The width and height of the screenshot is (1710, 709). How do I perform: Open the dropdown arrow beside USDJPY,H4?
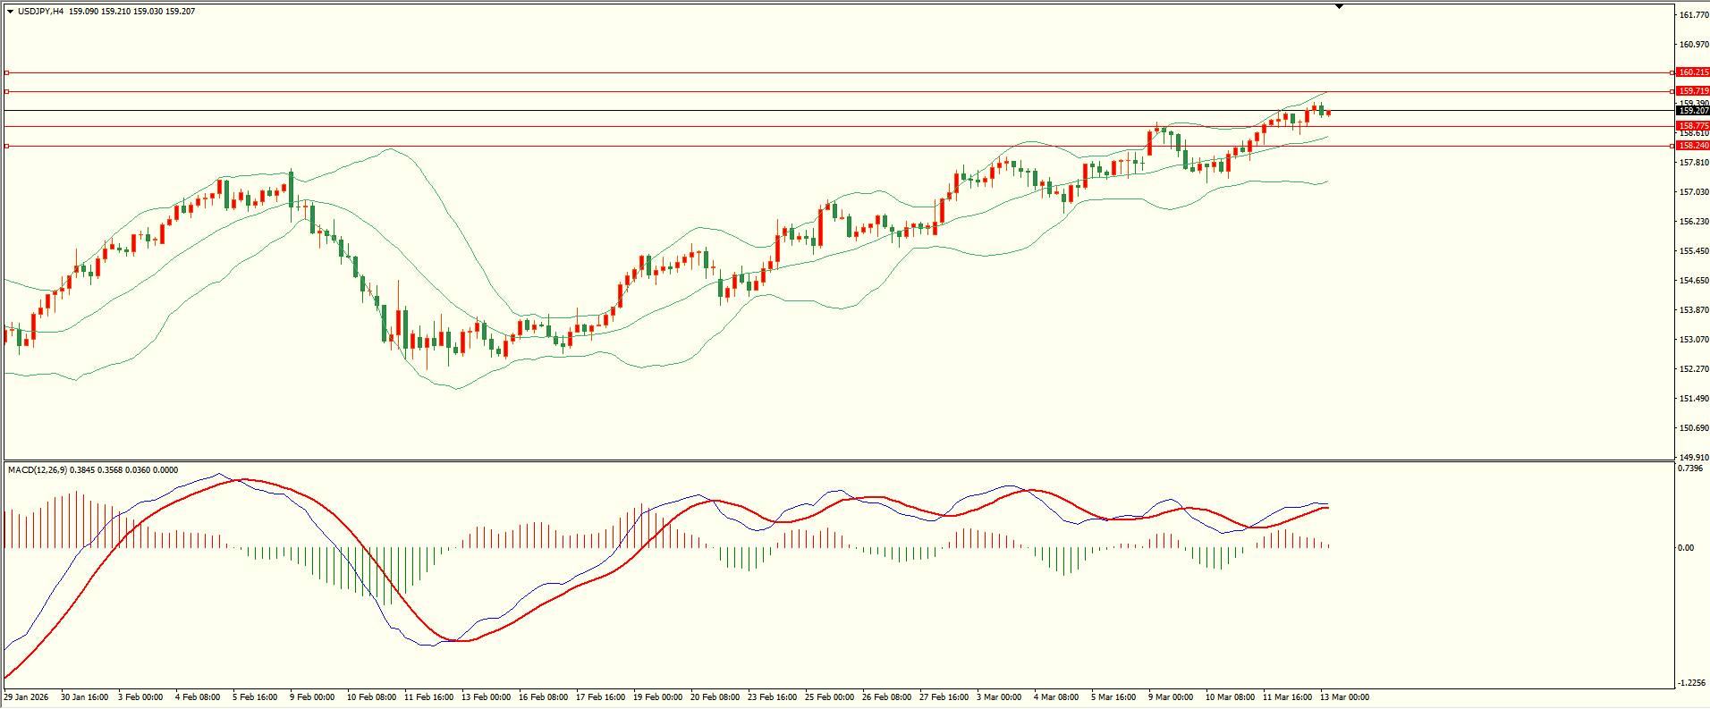pyautogui.click(x=11, y=12)
